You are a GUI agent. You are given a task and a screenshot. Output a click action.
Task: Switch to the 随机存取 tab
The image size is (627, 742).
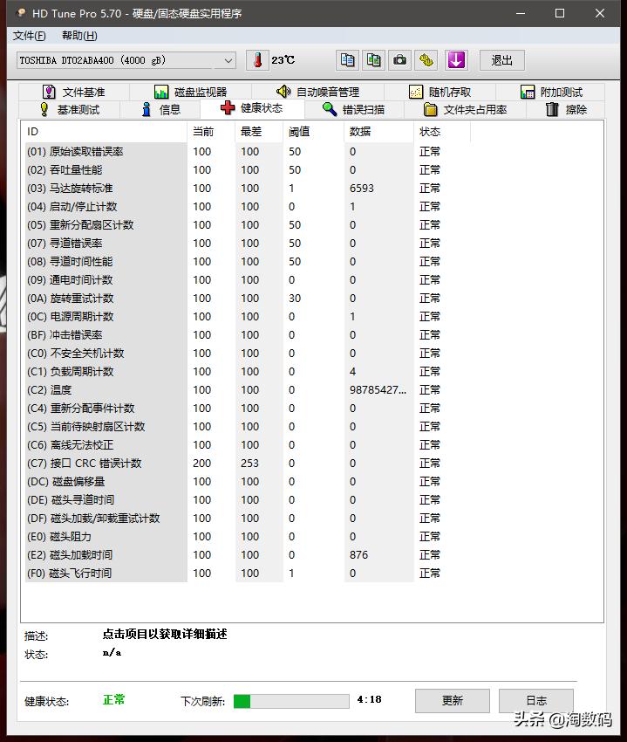[x=440, y=92]
